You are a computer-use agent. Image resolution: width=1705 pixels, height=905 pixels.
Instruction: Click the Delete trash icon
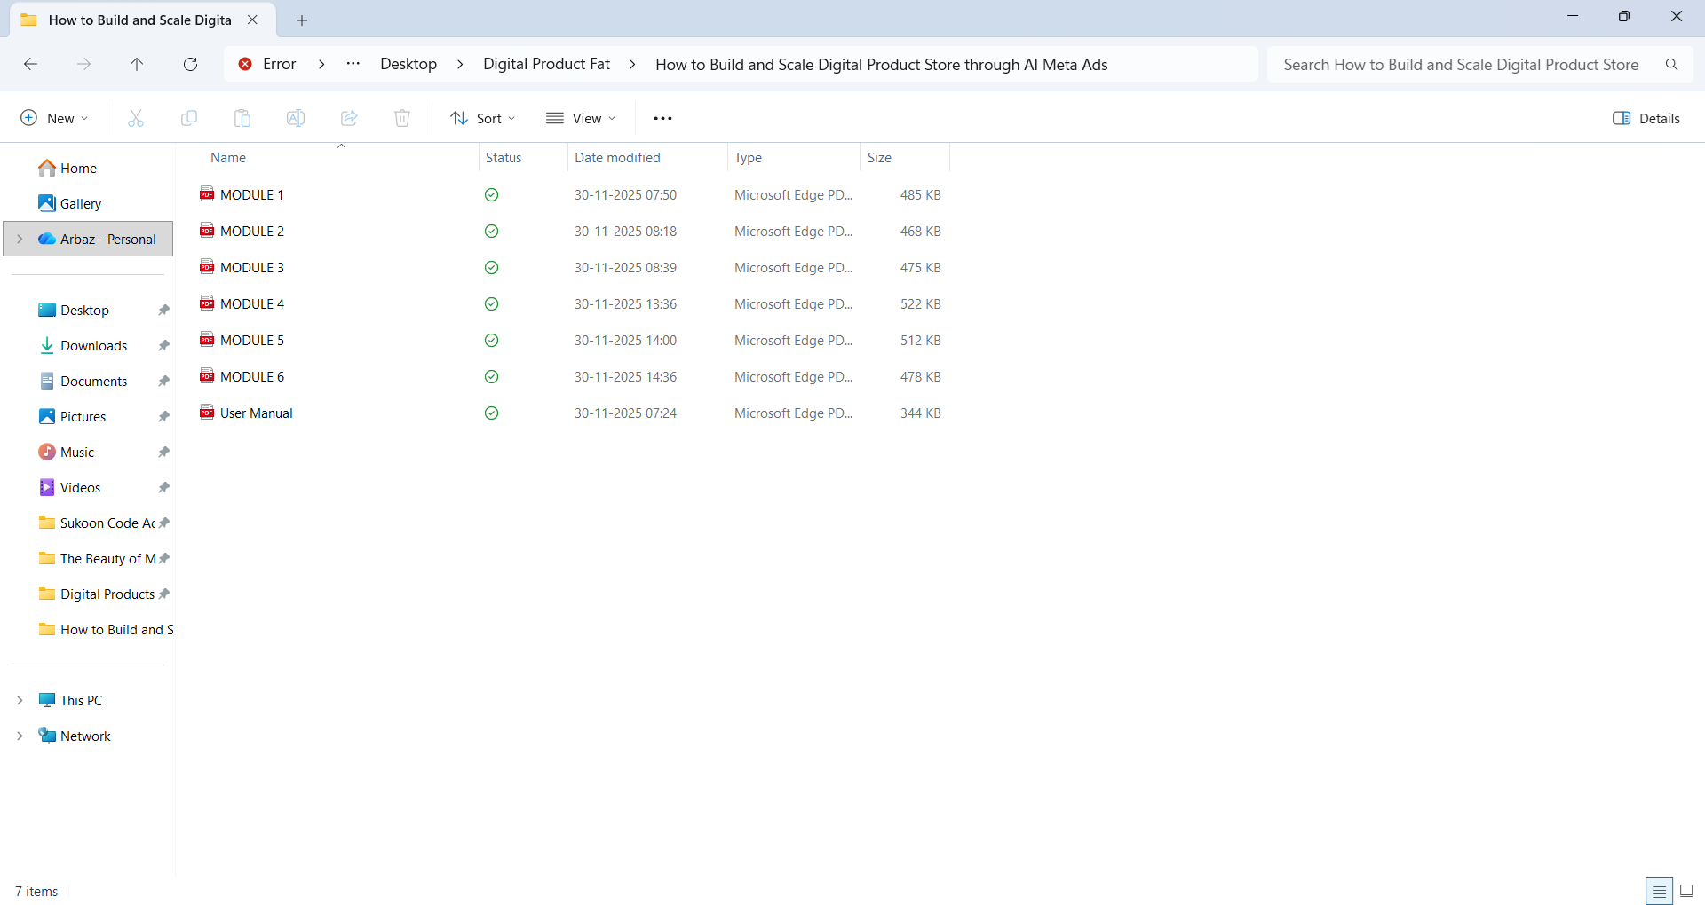pyautogui.click(x=402, y=118)
